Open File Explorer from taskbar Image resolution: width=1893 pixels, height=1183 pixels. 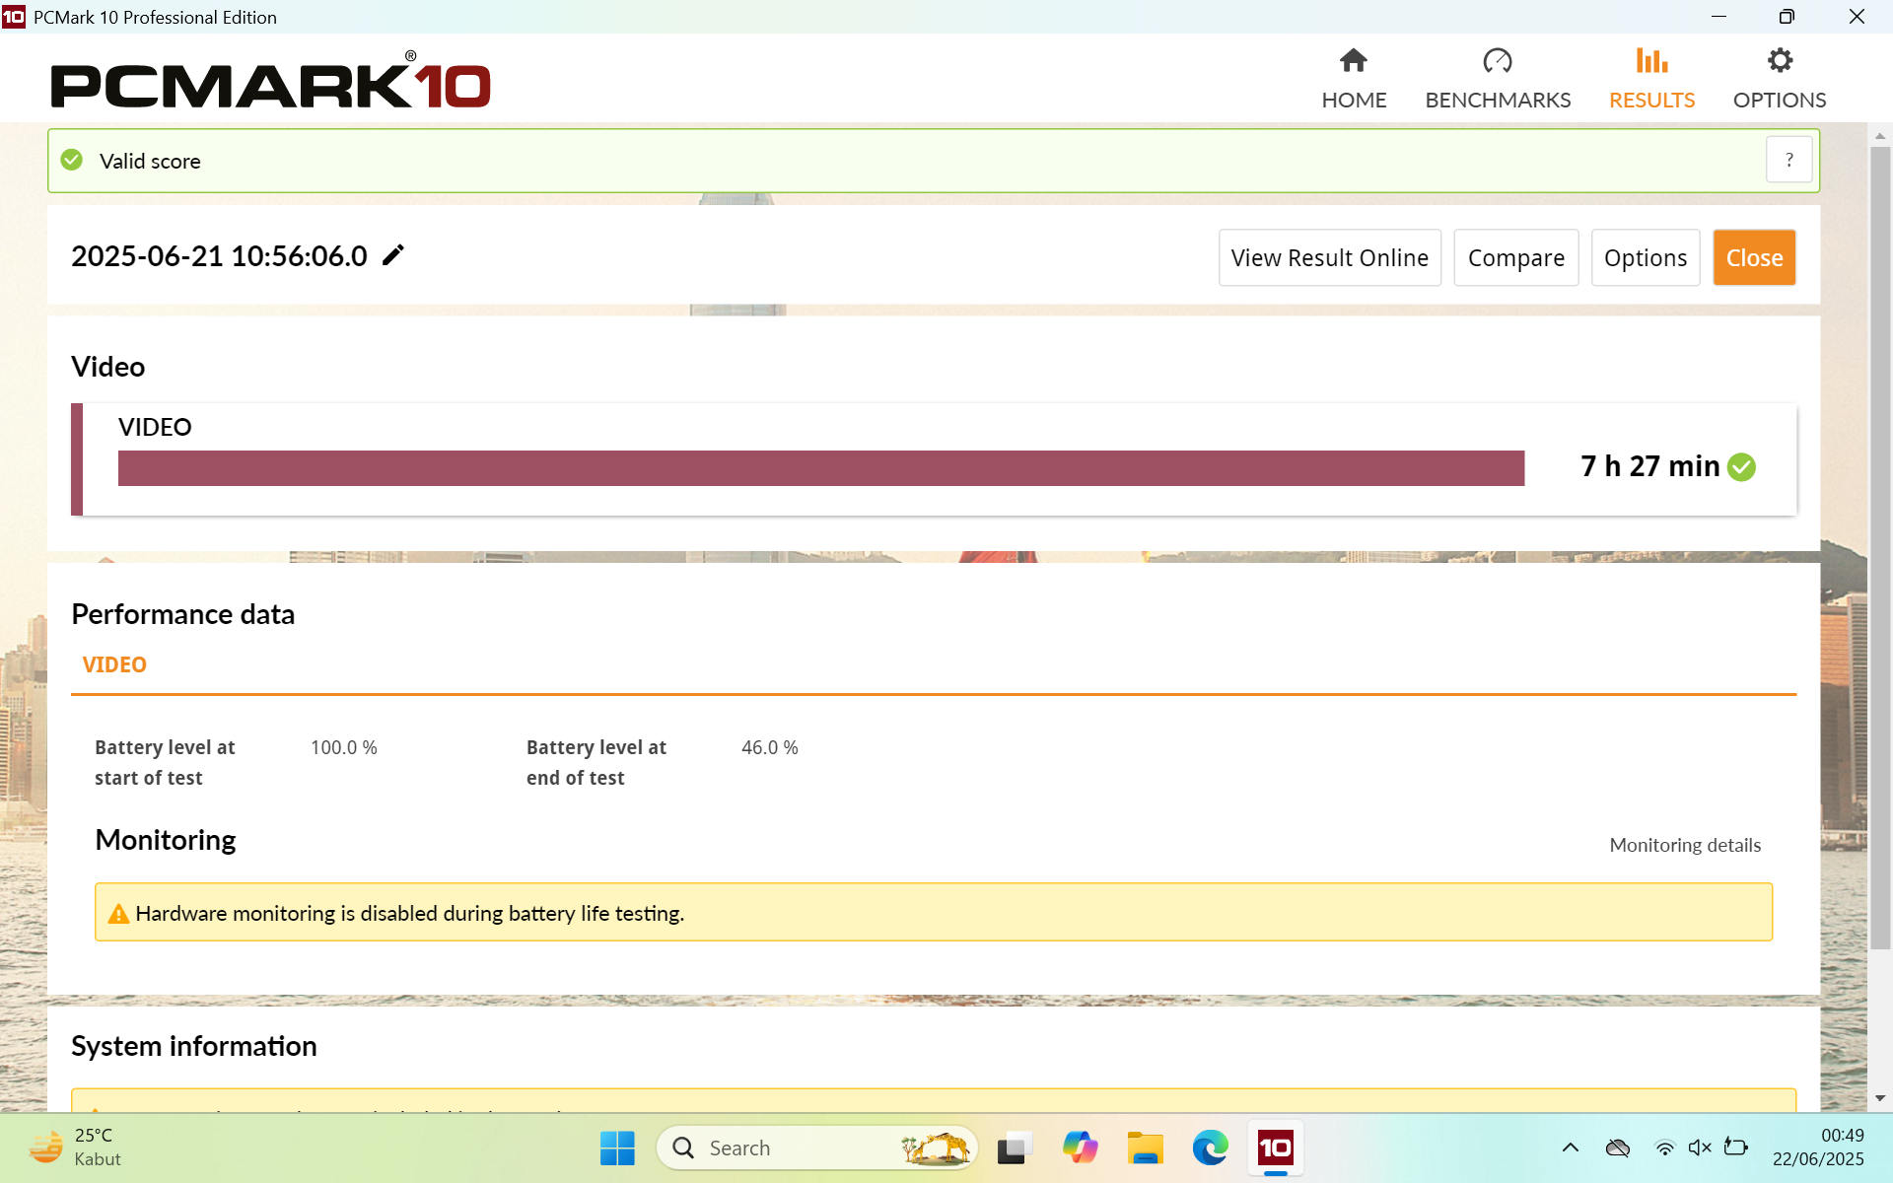(x=1145, y=1148)
